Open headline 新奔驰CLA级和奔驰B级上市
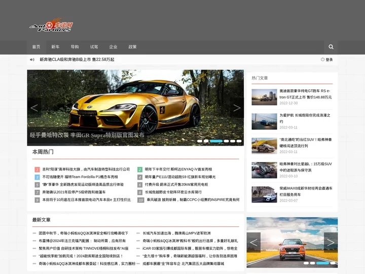365x274 pixels. [77, 60]
